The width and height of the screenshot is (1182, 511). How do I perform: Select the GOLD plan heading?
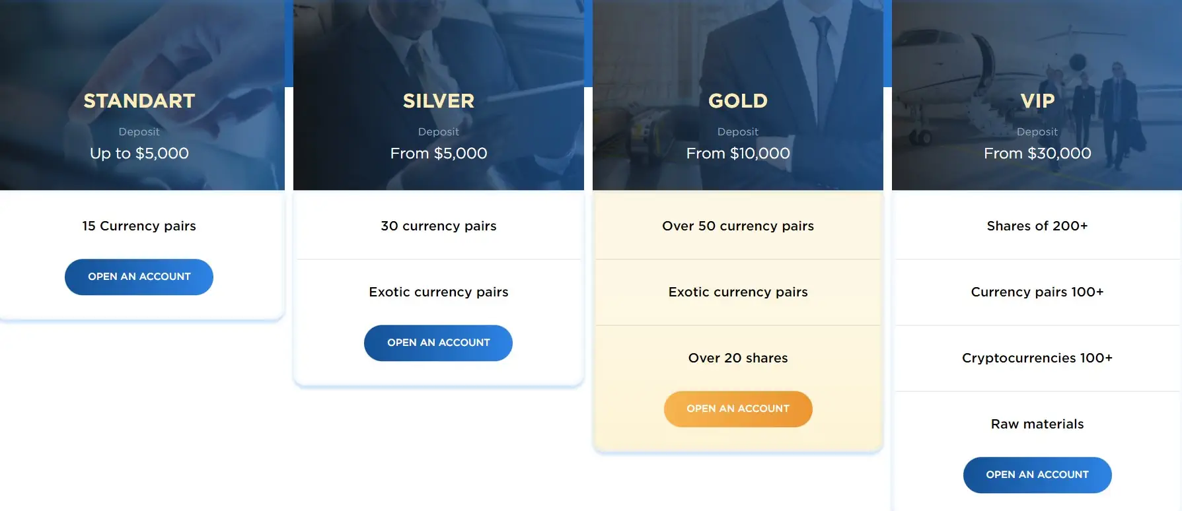(738, 101)
